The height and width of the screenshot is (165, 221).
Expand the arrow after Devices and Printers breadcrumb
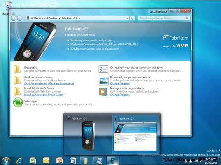pyautogui.click(x=60, y=18)
